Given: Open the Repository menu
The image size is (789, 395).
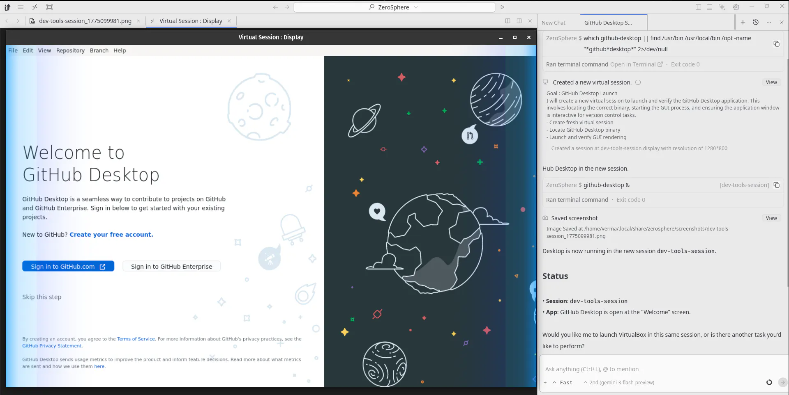Looking at the screenshot, I should [x=70, y=50].
